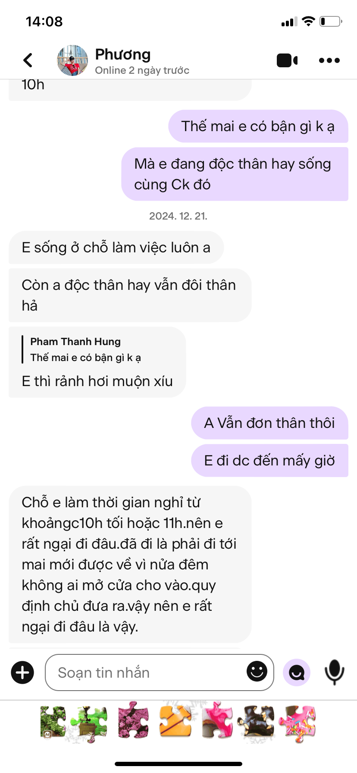Tap Phương's name in the chat header
Image resolution: width=357 pixels, height=773 pixels.
123,54
